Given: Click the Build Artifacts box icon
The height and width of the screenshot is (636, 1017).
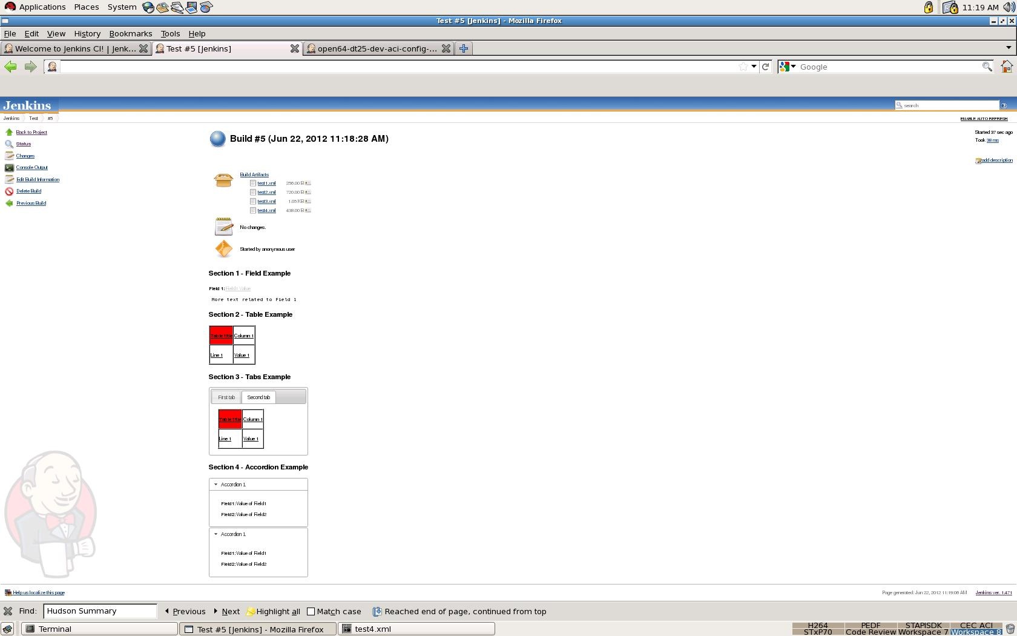Looking at the screenshot, I should (x=223, y=180).
